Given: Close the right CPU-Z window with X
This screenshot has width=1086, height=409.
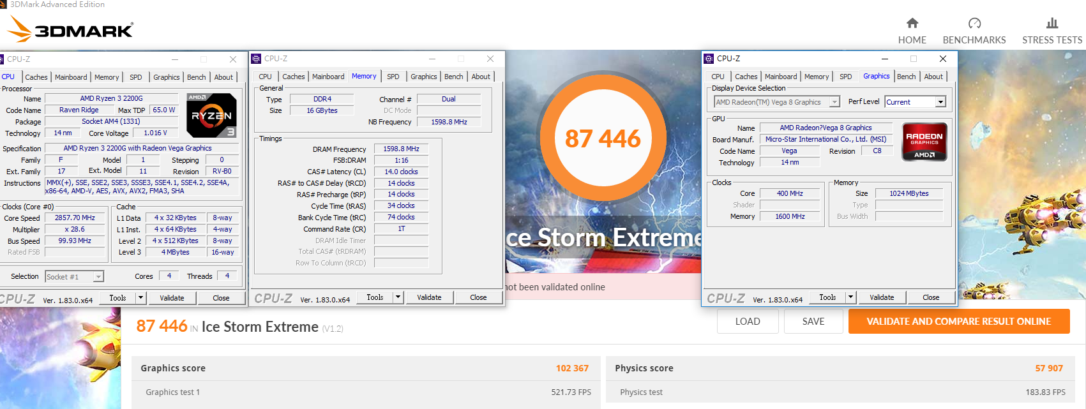Looking at the screenshot, I should 943,59.
